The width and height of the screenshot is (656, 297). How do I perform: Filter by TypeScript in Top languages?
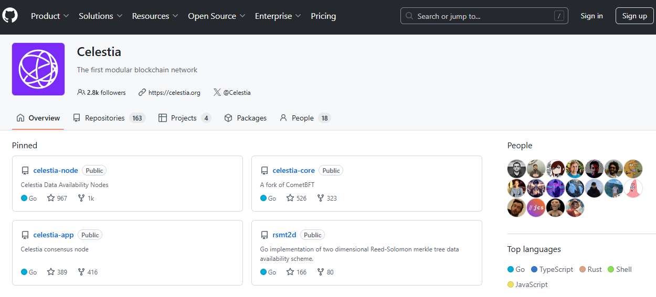552,269
